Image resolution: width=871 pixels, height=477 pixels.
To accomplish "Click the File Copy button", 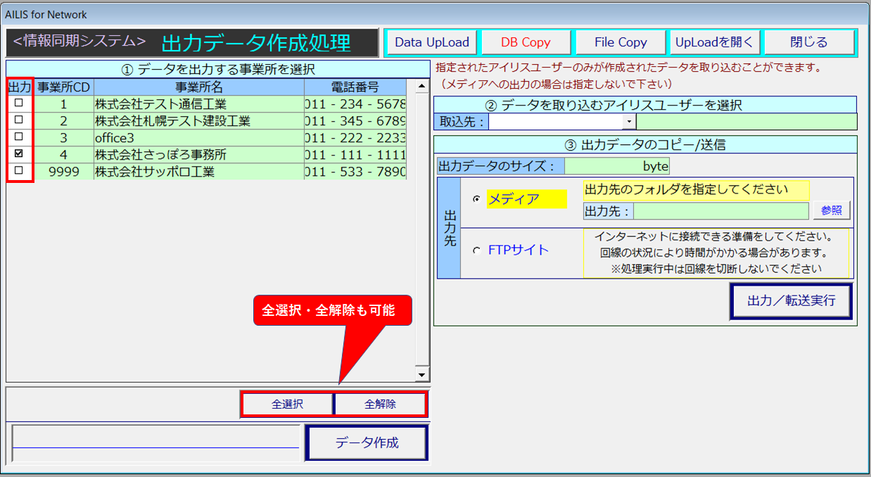I will (620, 42).
